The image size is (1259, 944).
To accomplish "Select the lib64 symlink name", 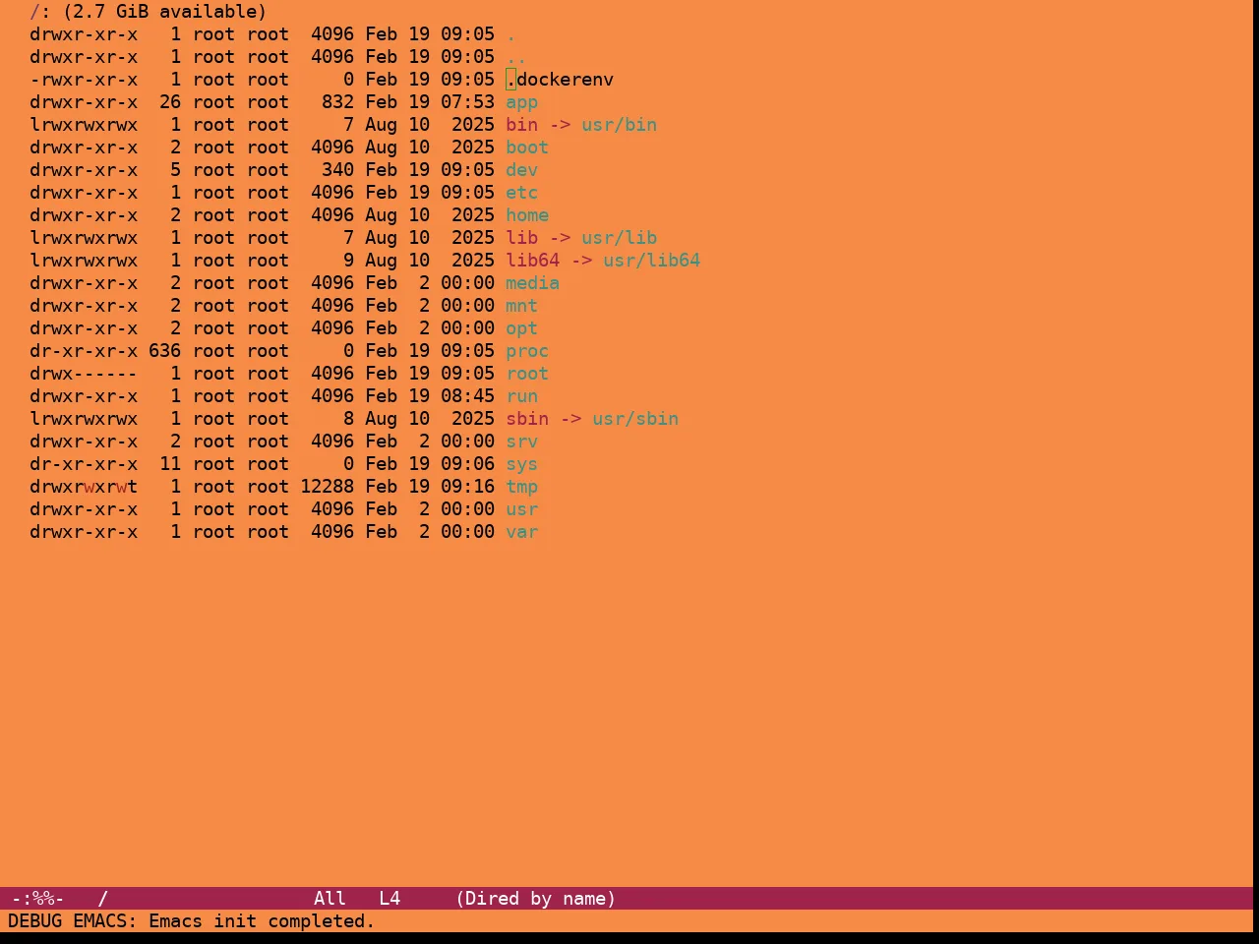I will [532, 261].
